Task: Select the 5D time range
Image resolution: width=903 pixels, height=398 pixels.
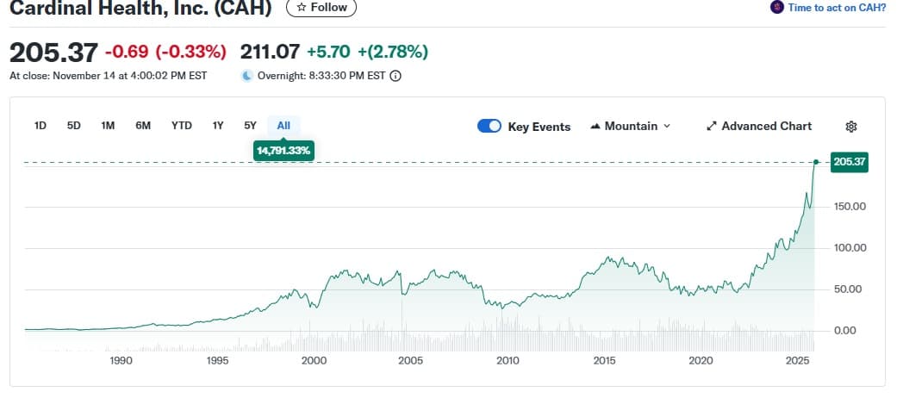Action: 74,126
